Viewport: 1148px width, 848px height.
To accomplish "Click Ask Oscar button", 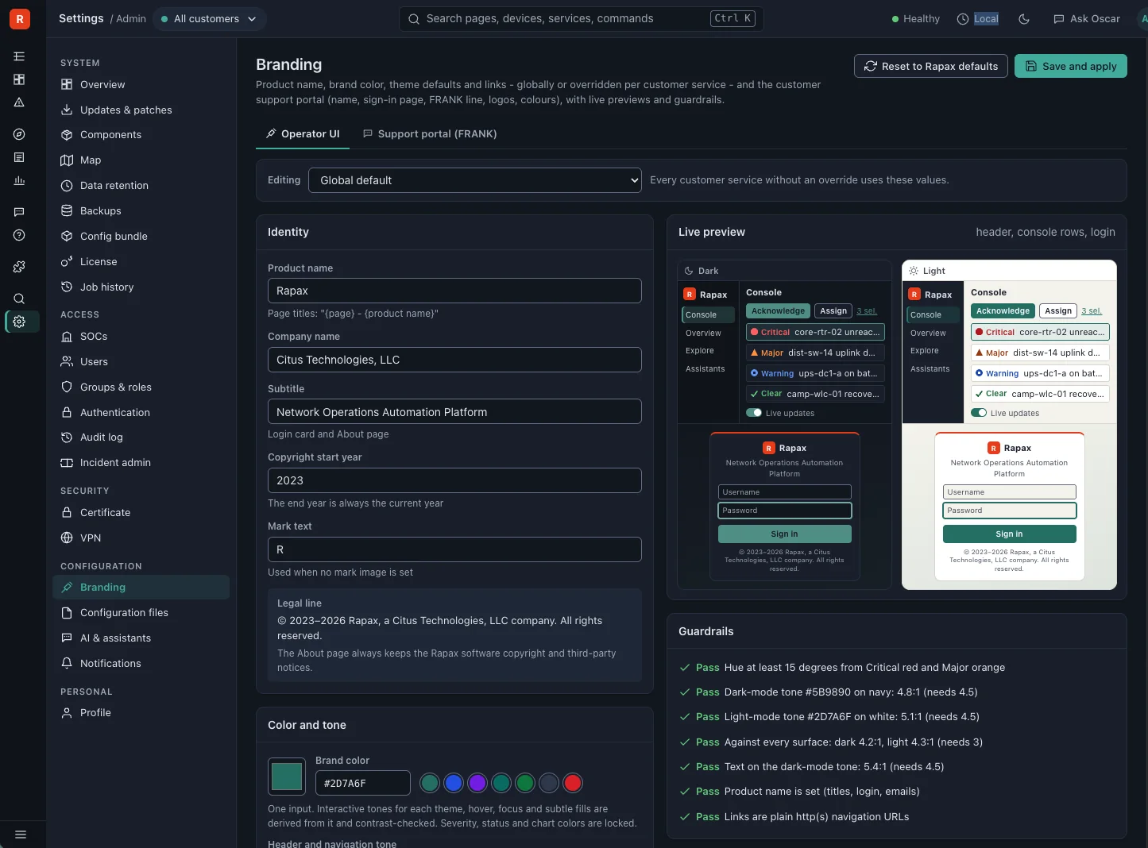I will coord(1087,19).
